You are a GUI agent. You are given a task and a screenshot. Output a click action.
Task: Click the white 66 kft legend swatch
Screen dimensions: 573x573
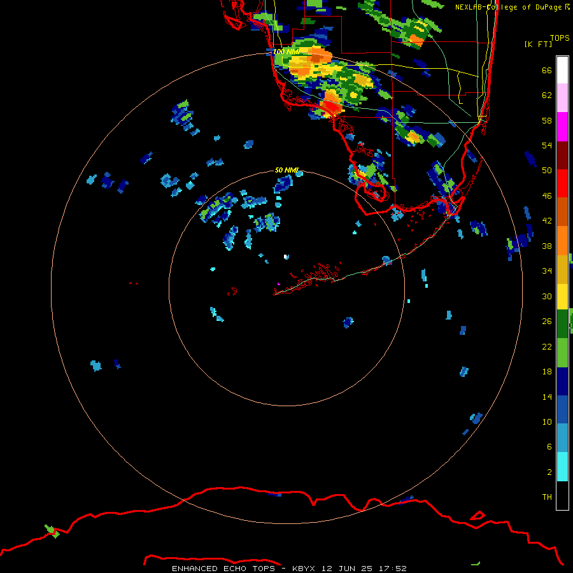pos(562,70)
